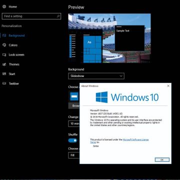Click OK in About Windows dialog
Screen dimensions: 180x180
pos(162,159)
